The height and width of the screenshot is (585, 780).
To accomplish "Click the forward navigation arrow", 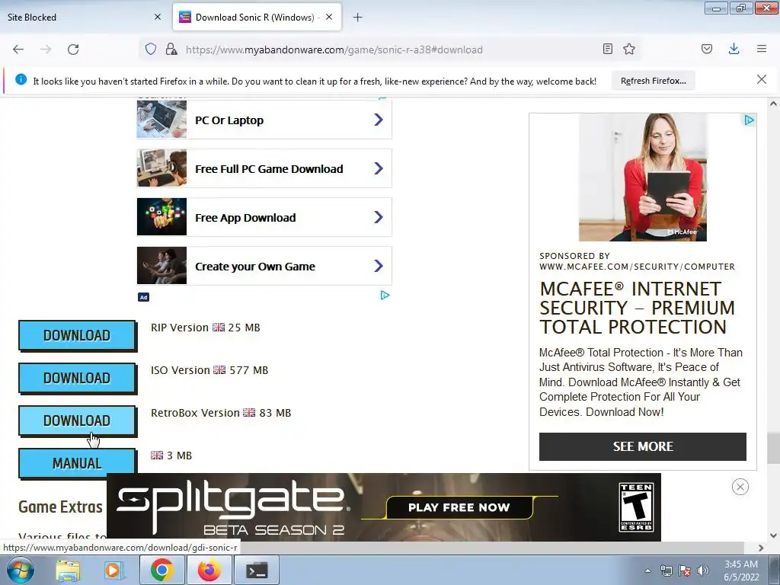I will click(x=46, y=50).
